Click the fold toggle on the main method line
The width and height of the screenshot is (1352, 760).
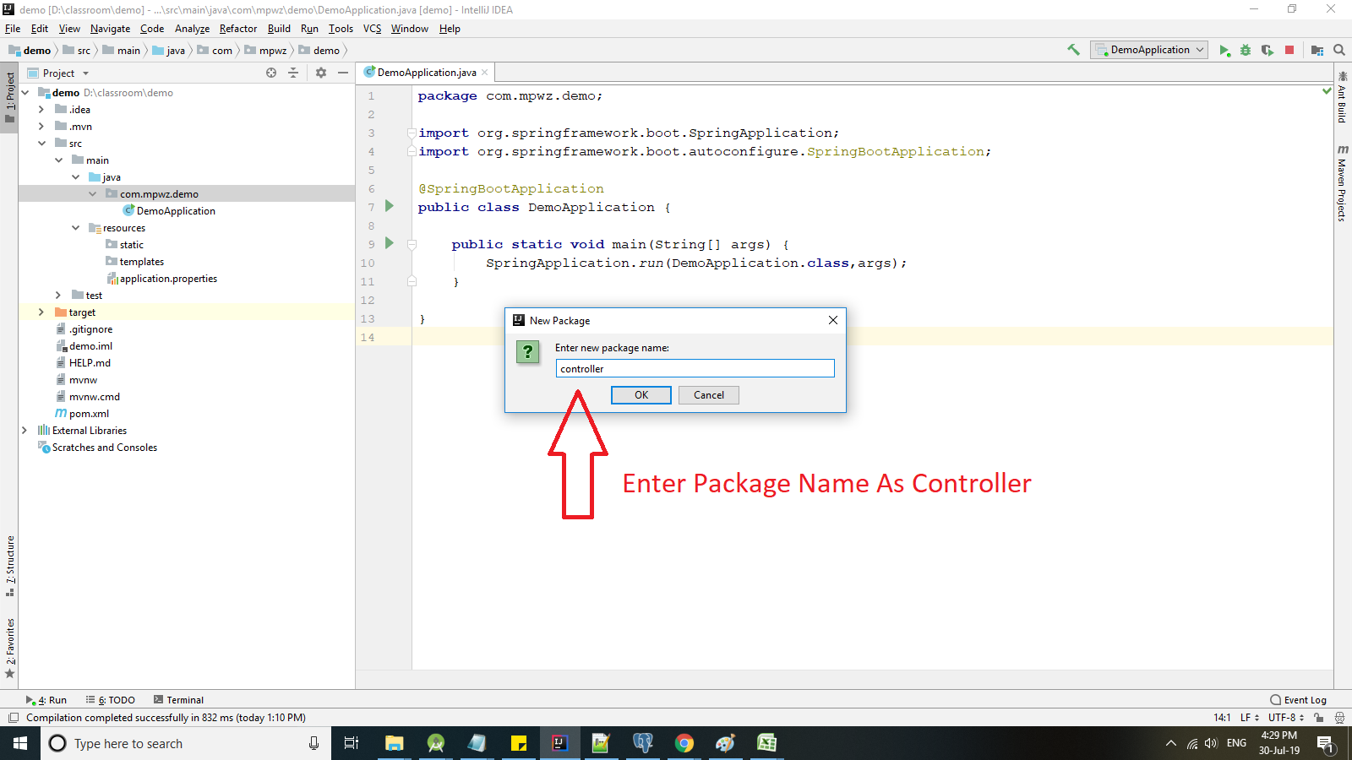pyautogui.click(x=412, y=244)
